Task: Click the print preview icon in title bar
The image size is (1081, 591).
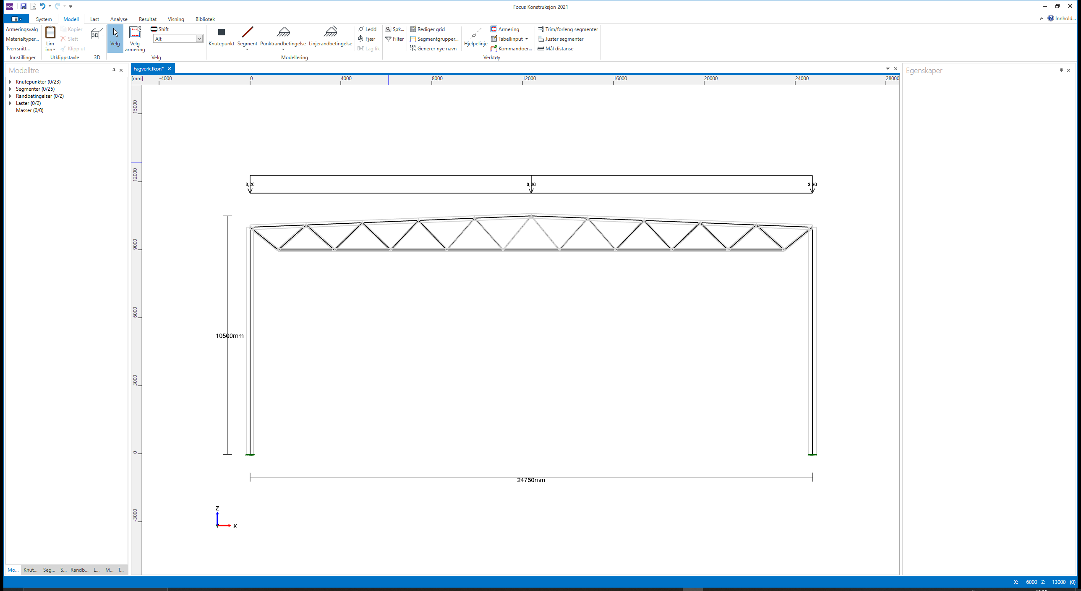Action: click(x=34, y=7)
